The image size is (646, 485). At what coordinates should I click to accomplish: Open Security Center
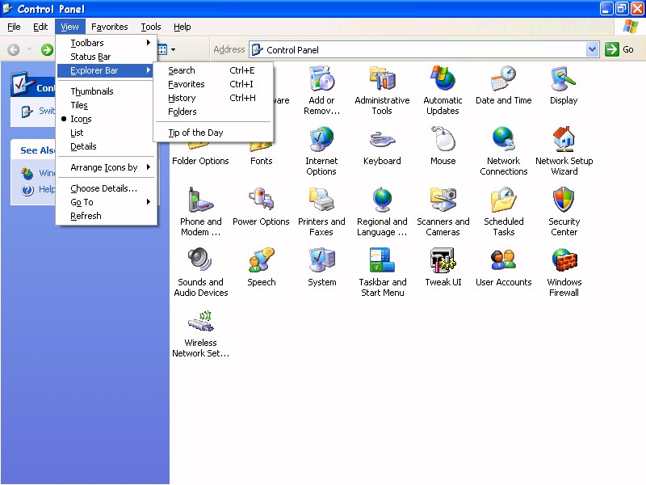point(564,212)
